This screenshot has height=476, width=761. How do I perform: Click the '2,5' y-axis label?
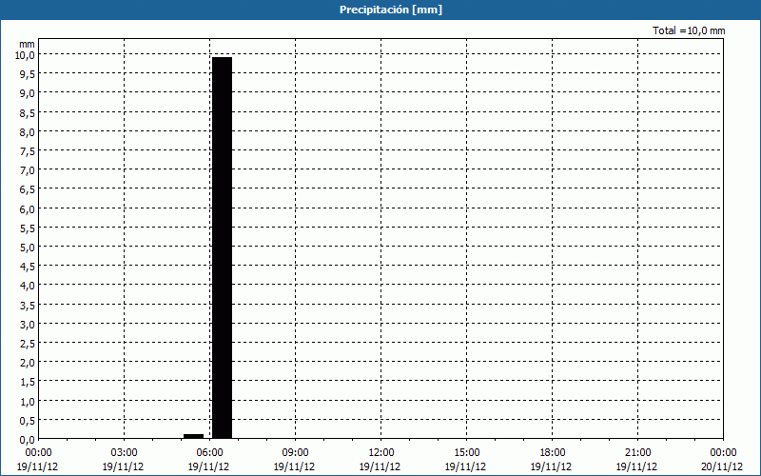28,344
